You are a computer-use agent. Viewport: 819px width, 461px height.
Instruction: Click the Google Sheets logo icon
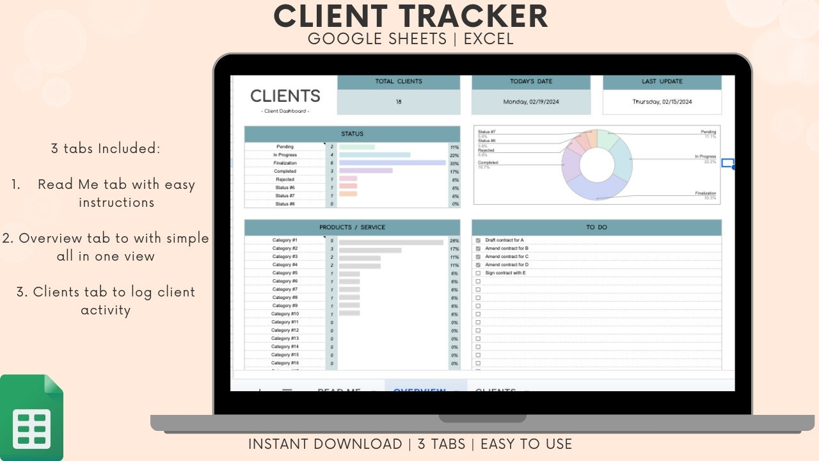pyautogui.click(x=31, y=417)
